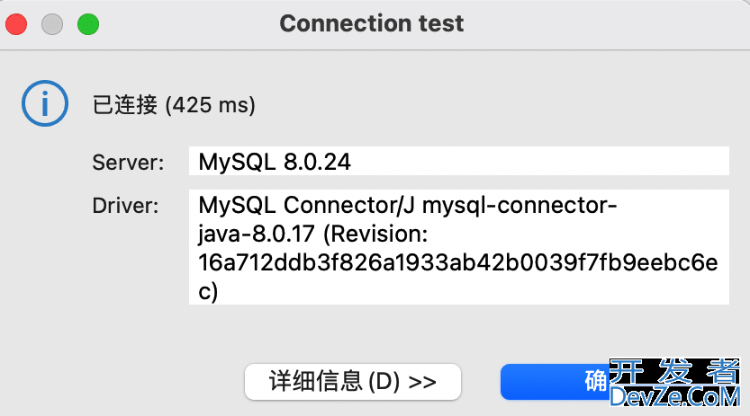Click the 已连接 (425 ms) status text

click(174, 105)
